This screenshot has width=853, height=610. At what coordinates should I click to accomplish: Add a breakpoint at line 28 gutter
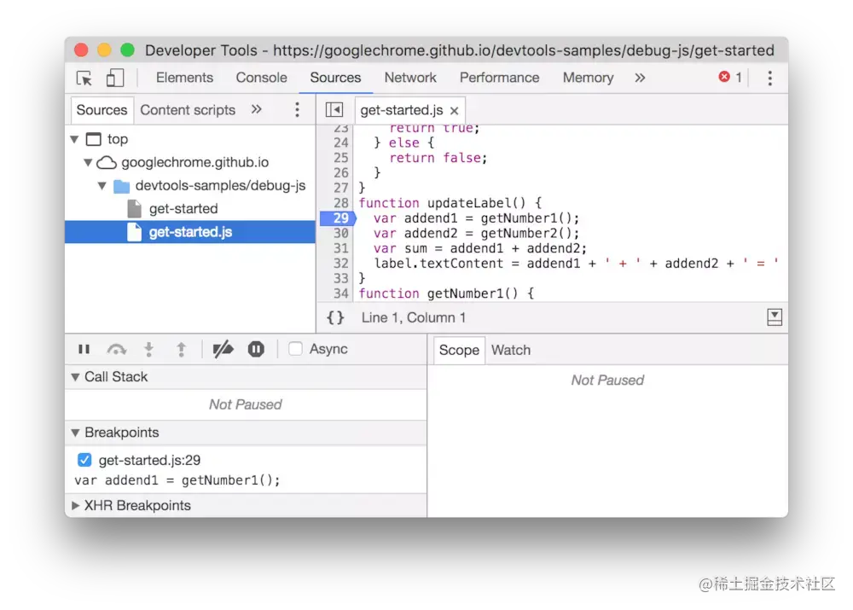[x=340, y=203]
